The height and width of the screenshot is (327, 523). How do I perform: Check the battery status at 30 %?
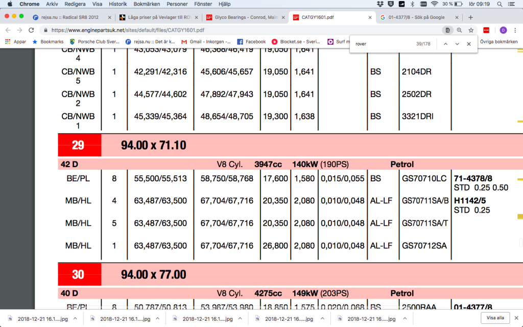[453, 4]
